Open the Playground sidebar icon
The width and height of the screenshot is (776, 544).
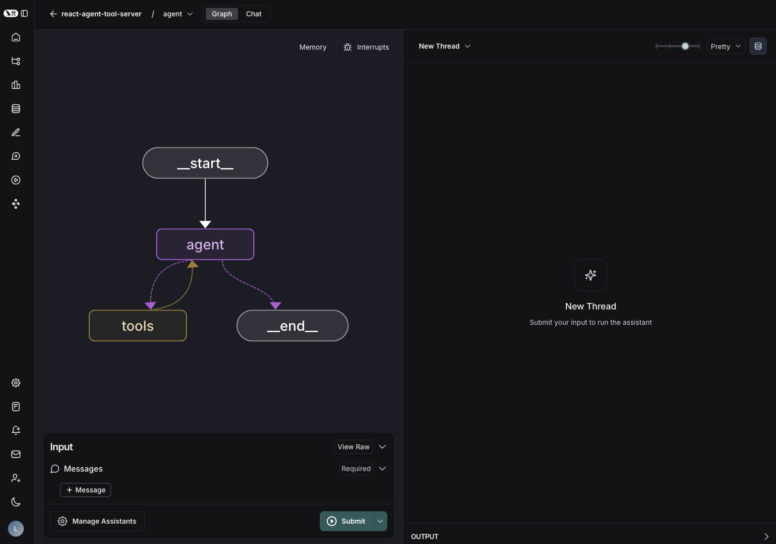click(15, 180)
